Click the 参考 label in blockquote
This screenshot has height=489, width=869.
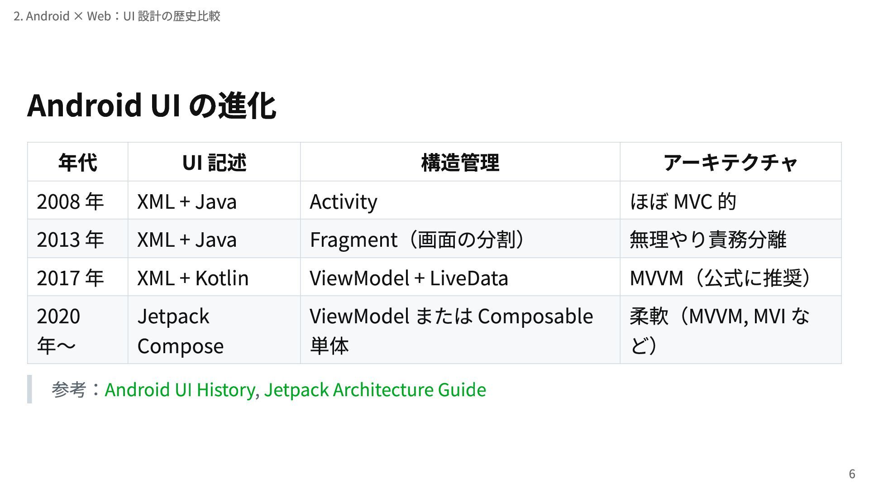coord(68,390)
